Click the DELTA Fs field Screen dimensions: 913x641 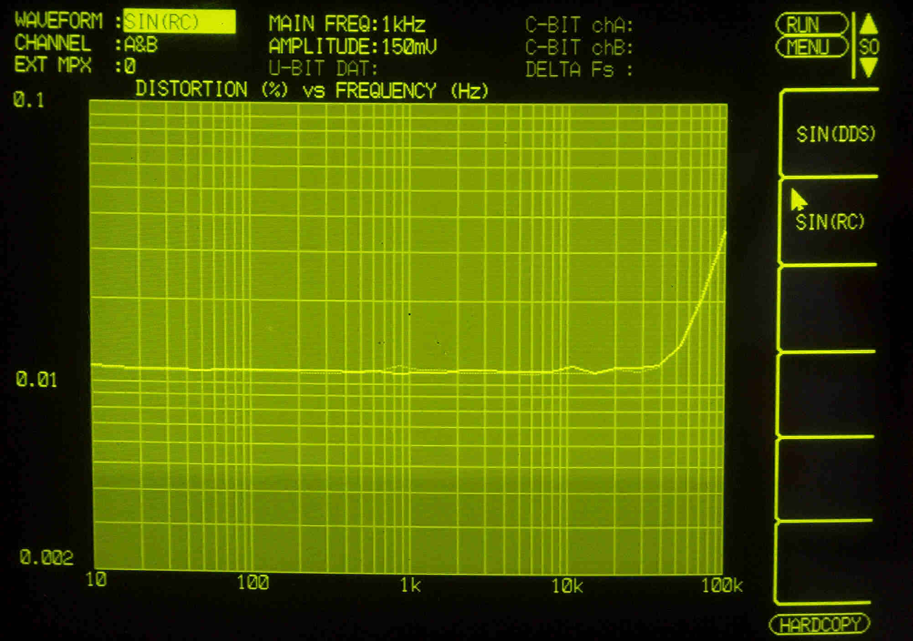[x=579, y=70]
